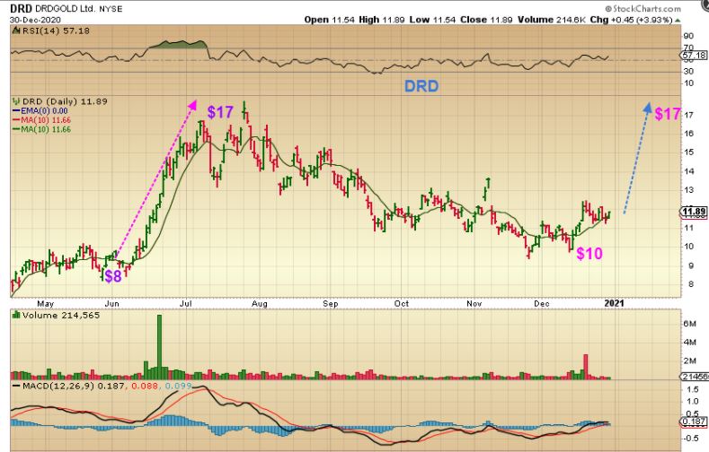The image size is (709, 452).
Task: Click the pink $10 price annotation
Action: coord(589,254)
